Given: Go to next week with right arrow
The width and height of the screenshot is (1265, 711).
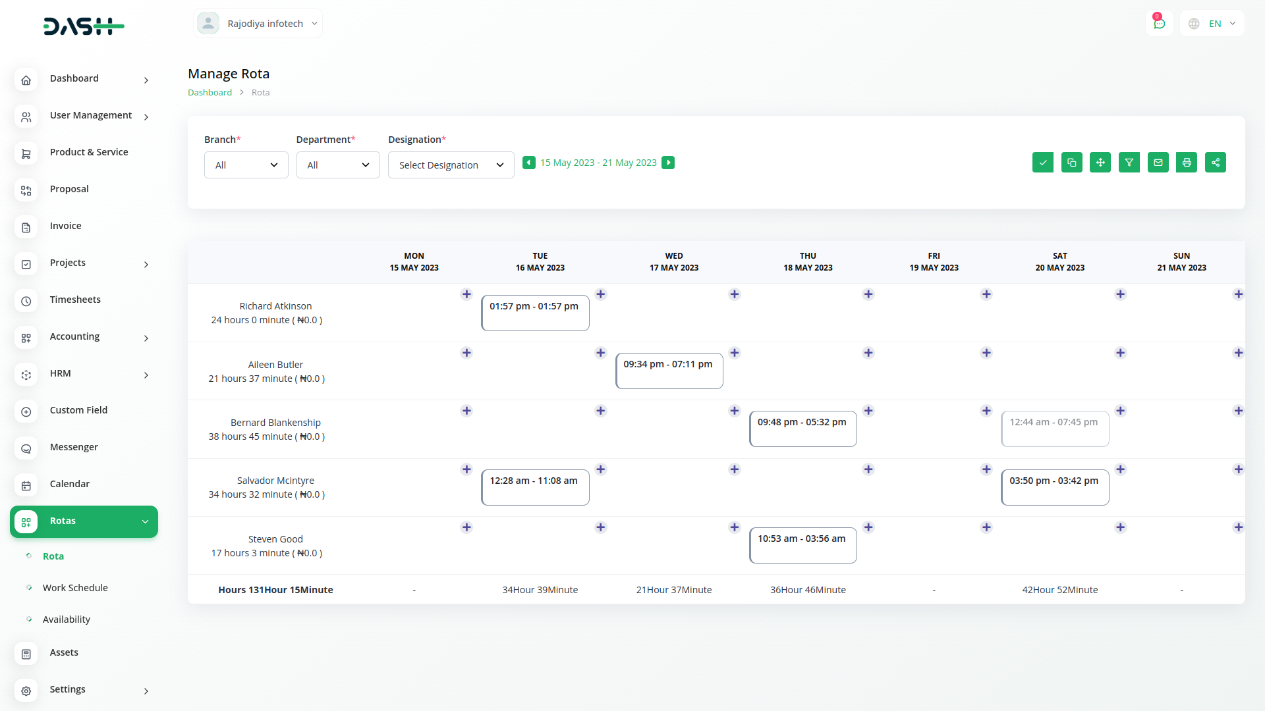Looking at the screenshot, I should click(x=668, y=163).
